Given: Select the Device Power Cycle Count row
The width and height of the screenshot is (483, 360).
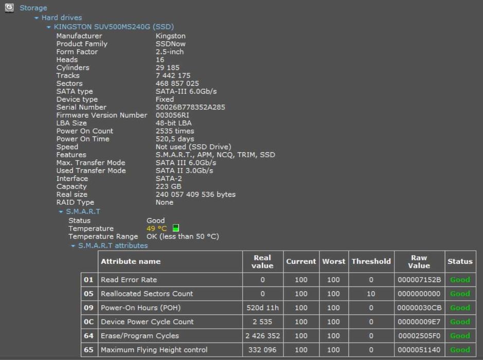Looking at the screenshot, I should (x=278, y=322).
